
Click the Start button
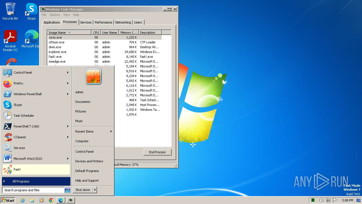(8, 200)
